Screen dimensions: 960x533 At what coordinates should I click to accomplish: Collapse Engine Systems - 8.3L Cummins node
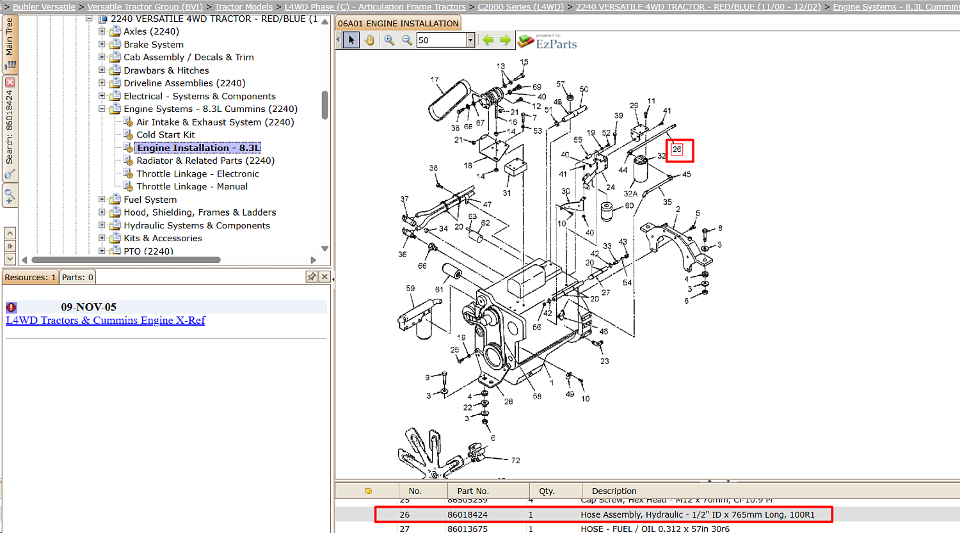[102, 109]
